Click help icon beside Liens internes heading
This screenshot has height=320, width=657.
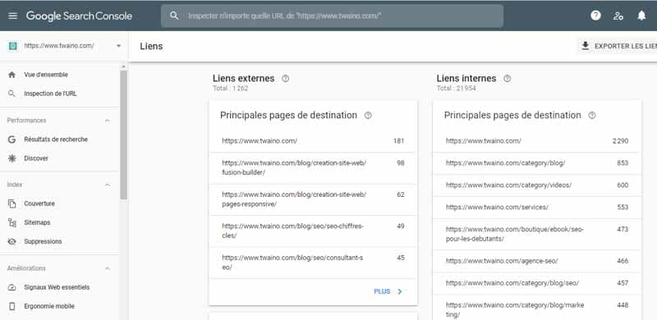[x=507, y=78]
